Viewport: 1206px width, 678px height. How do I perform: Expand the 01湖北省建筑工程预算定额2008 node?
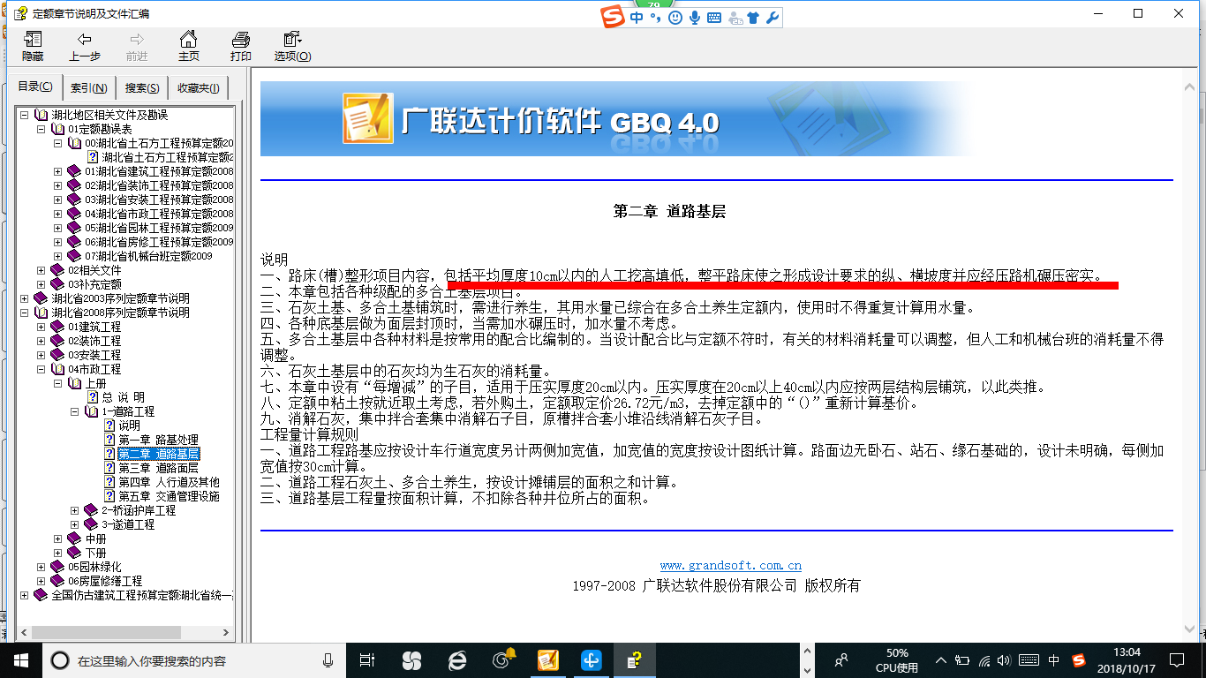[x=58, y=171]
